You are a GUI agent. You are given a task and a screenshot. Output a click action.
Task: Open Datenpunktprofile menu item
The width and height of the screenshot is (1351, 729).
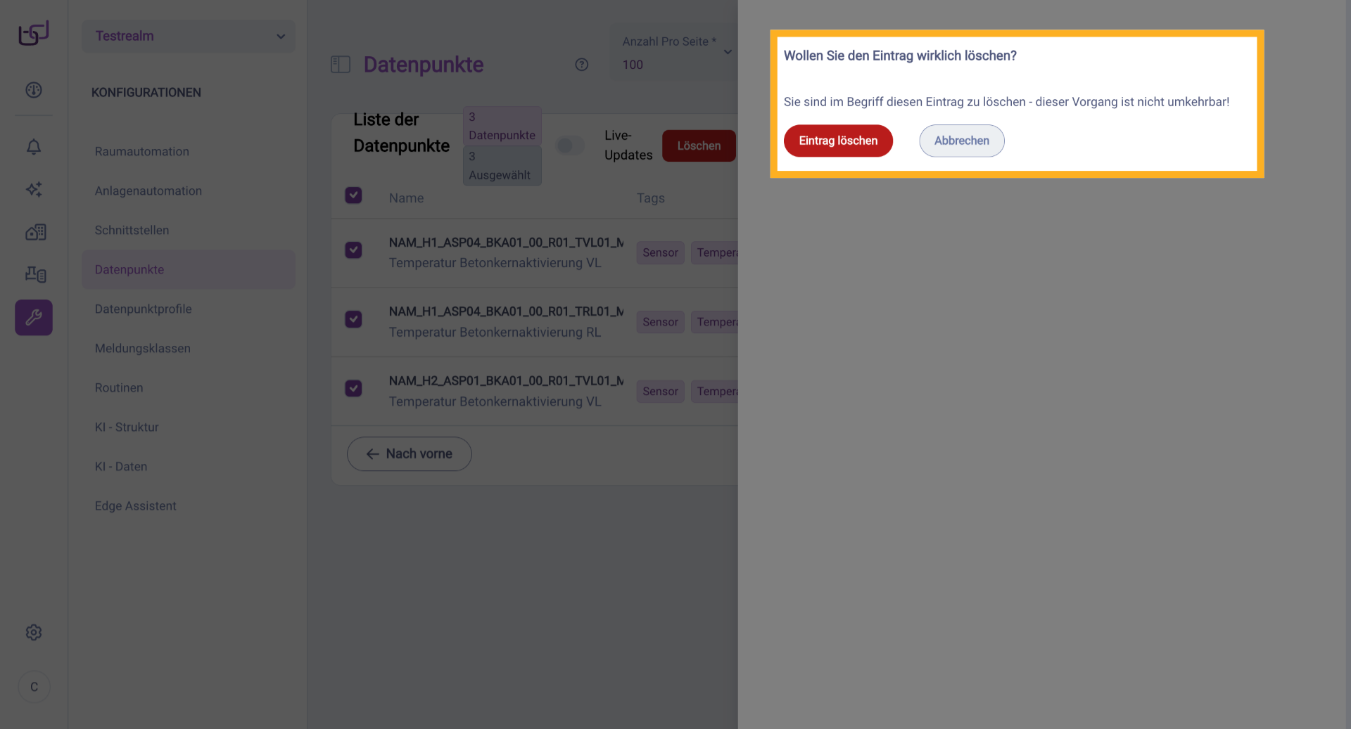[x=144, y=309]
